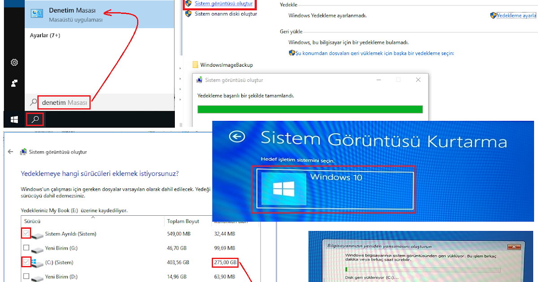Click the wizard icon beside Sistem görüntüsü oluştur title

click(x=23, y=152)
